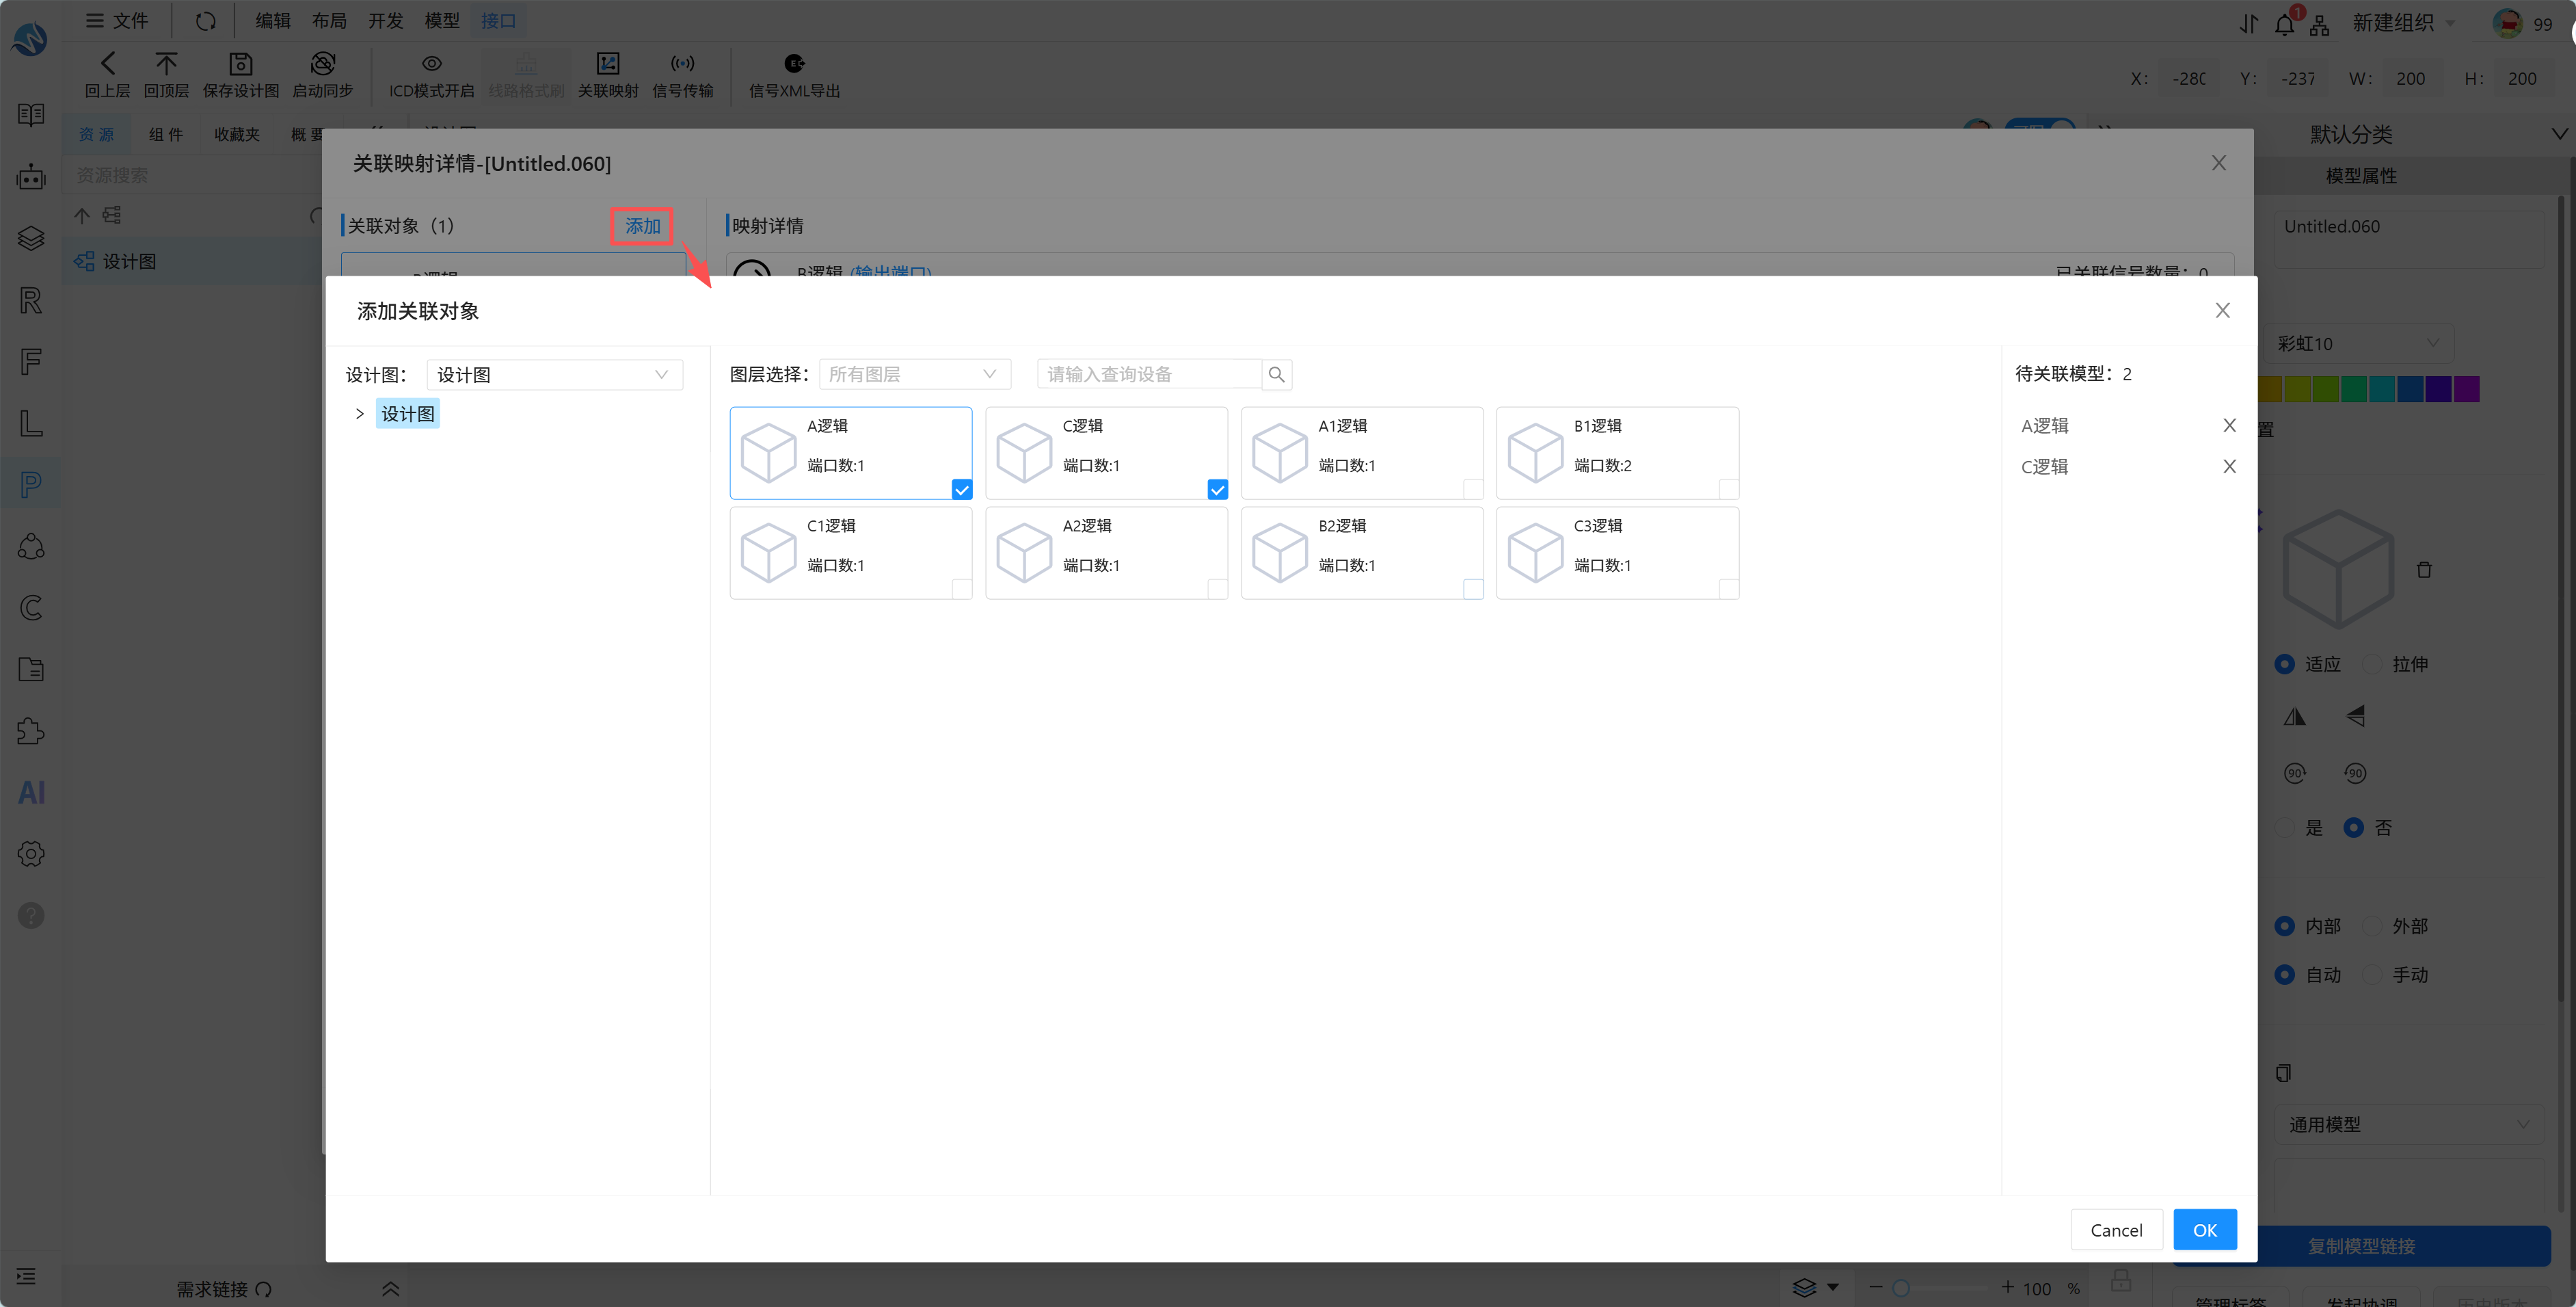Click the OK button
The height and width of the screenshot is (1307, 2576).
click(2204, 1230)
